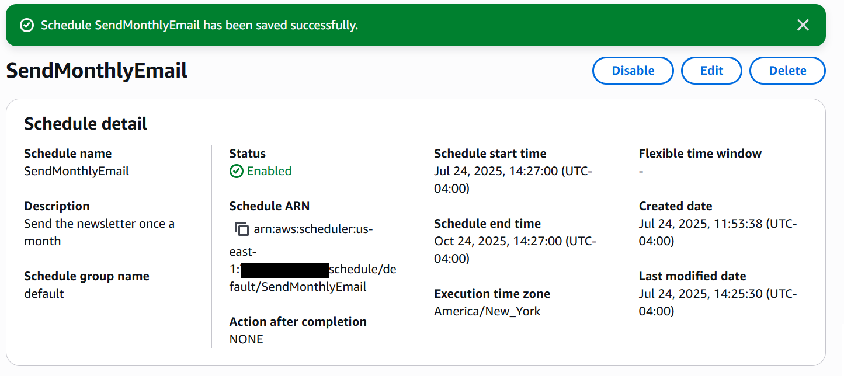Click the default schedule group name value
The width and height of the screenshot is (844, 376).
click(44, 294)
